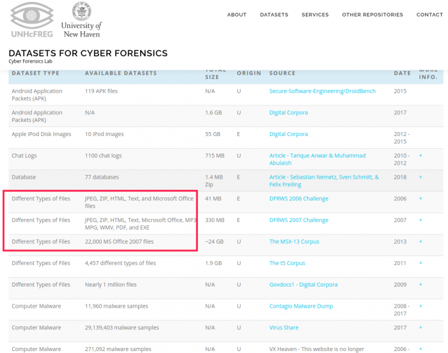Expand more info for Chat Logs row
Screen dimensions: 448x353
pos(420,155)
